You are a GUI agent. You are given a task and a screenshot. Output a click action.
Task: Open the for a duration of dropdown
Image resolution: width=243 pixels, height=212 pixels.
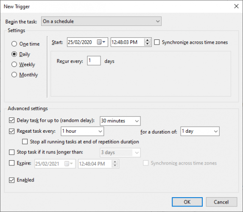200,131
